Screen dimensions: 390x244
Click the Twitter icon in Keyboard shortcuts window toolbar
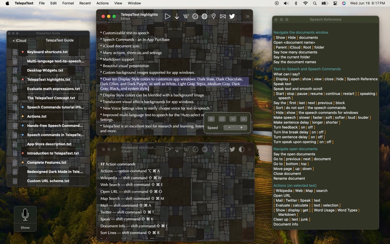tap(232, 150)
